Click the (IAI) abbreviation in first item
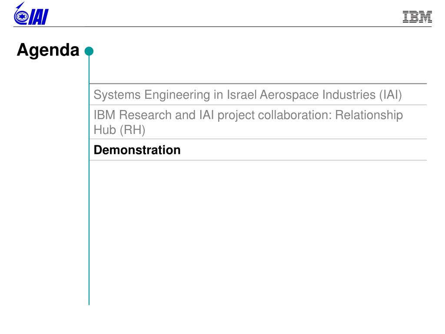The width and height of the screenshot is (445, 334). point(391,95)
